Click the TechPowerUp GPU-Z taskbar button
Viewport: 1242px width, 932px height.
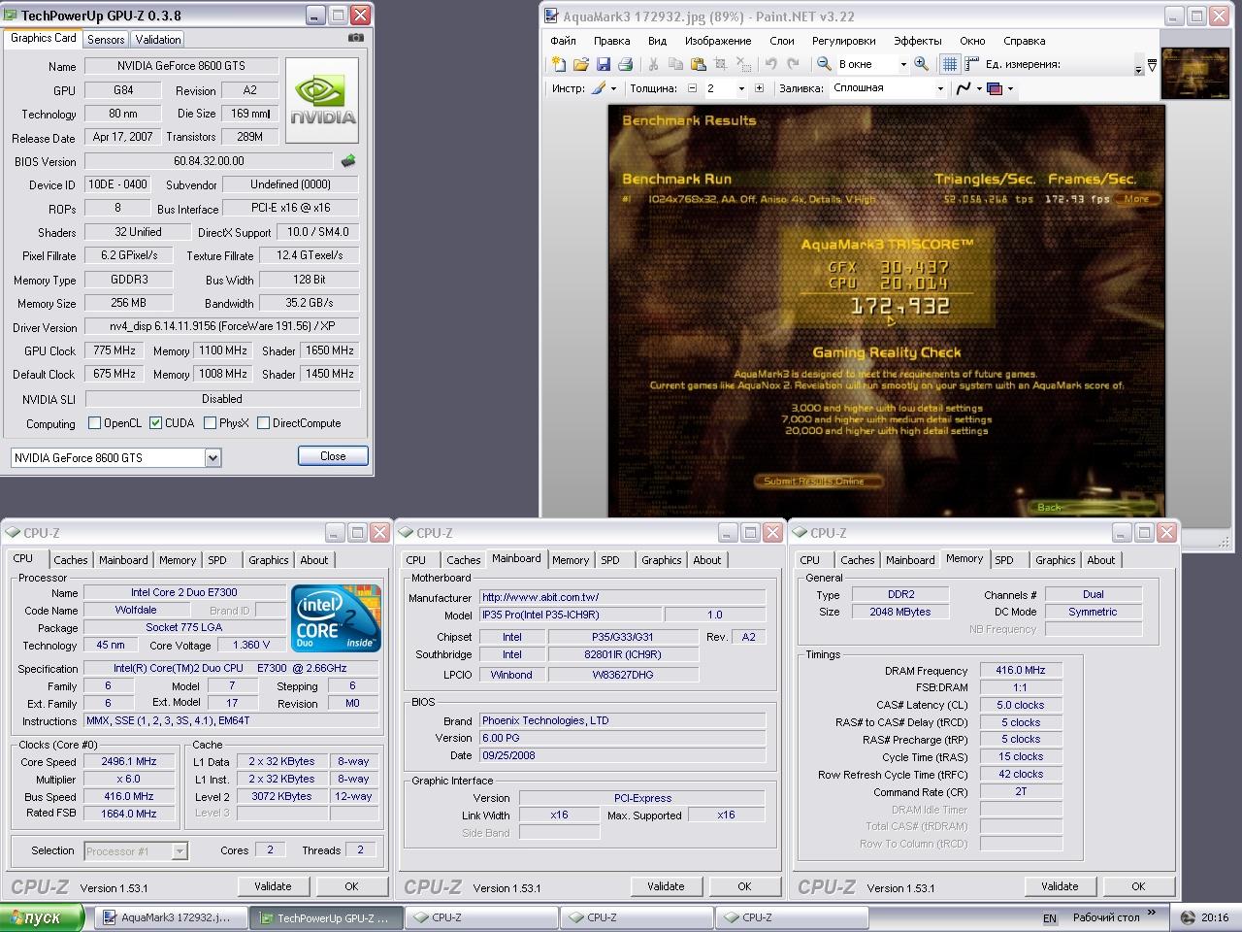(x=326, y=917)
